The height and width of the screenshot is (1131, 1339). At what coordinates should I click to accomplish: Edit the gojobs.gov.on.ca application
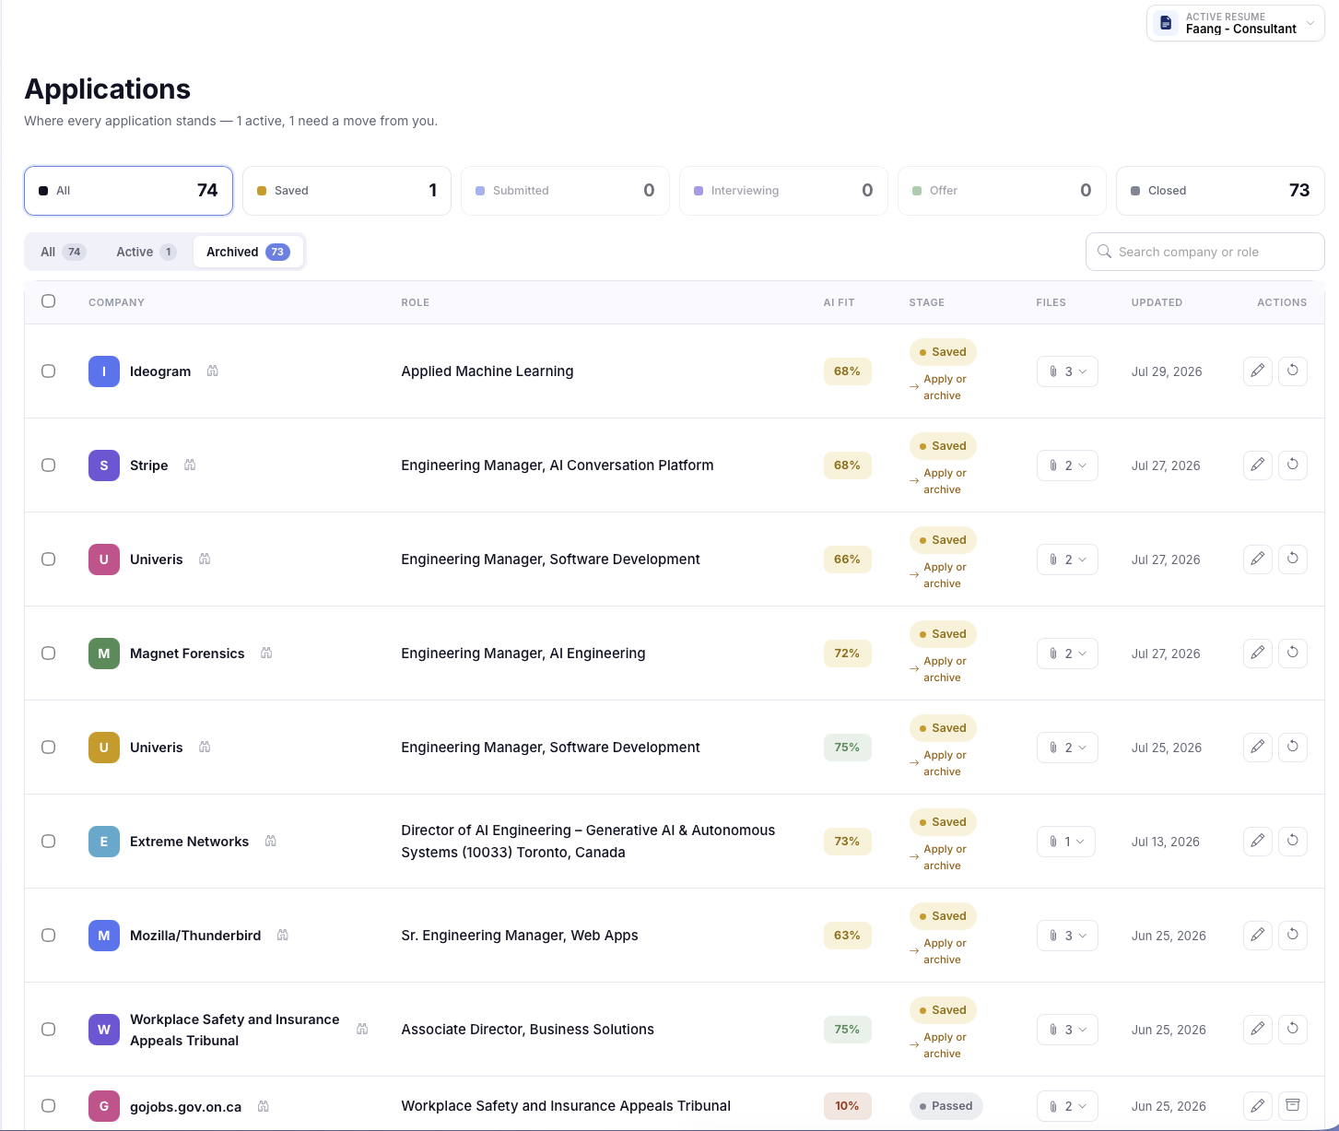[x=1258, y=1105]
